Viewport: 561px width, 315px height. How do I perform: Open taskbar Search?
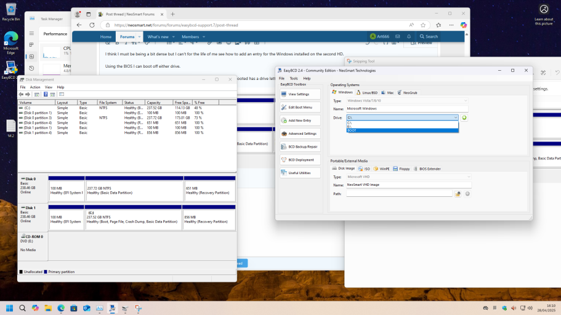[x=22, y=308]
